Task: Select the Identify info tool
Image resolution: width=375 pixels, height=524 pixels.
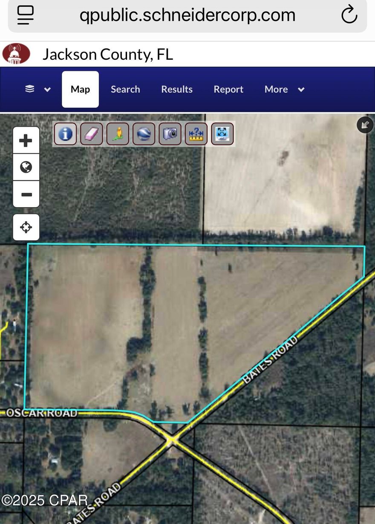Action: pos(65,134)
